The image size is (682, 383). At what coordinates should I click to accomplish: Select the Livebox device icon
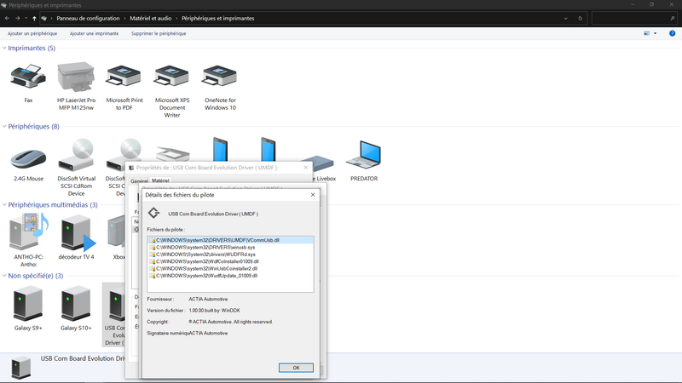click(x=318, y=163)
